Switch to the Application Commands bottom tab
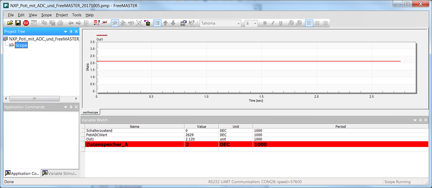The width and height of the screenshot is (432, 188). click(x=22, y=173)
